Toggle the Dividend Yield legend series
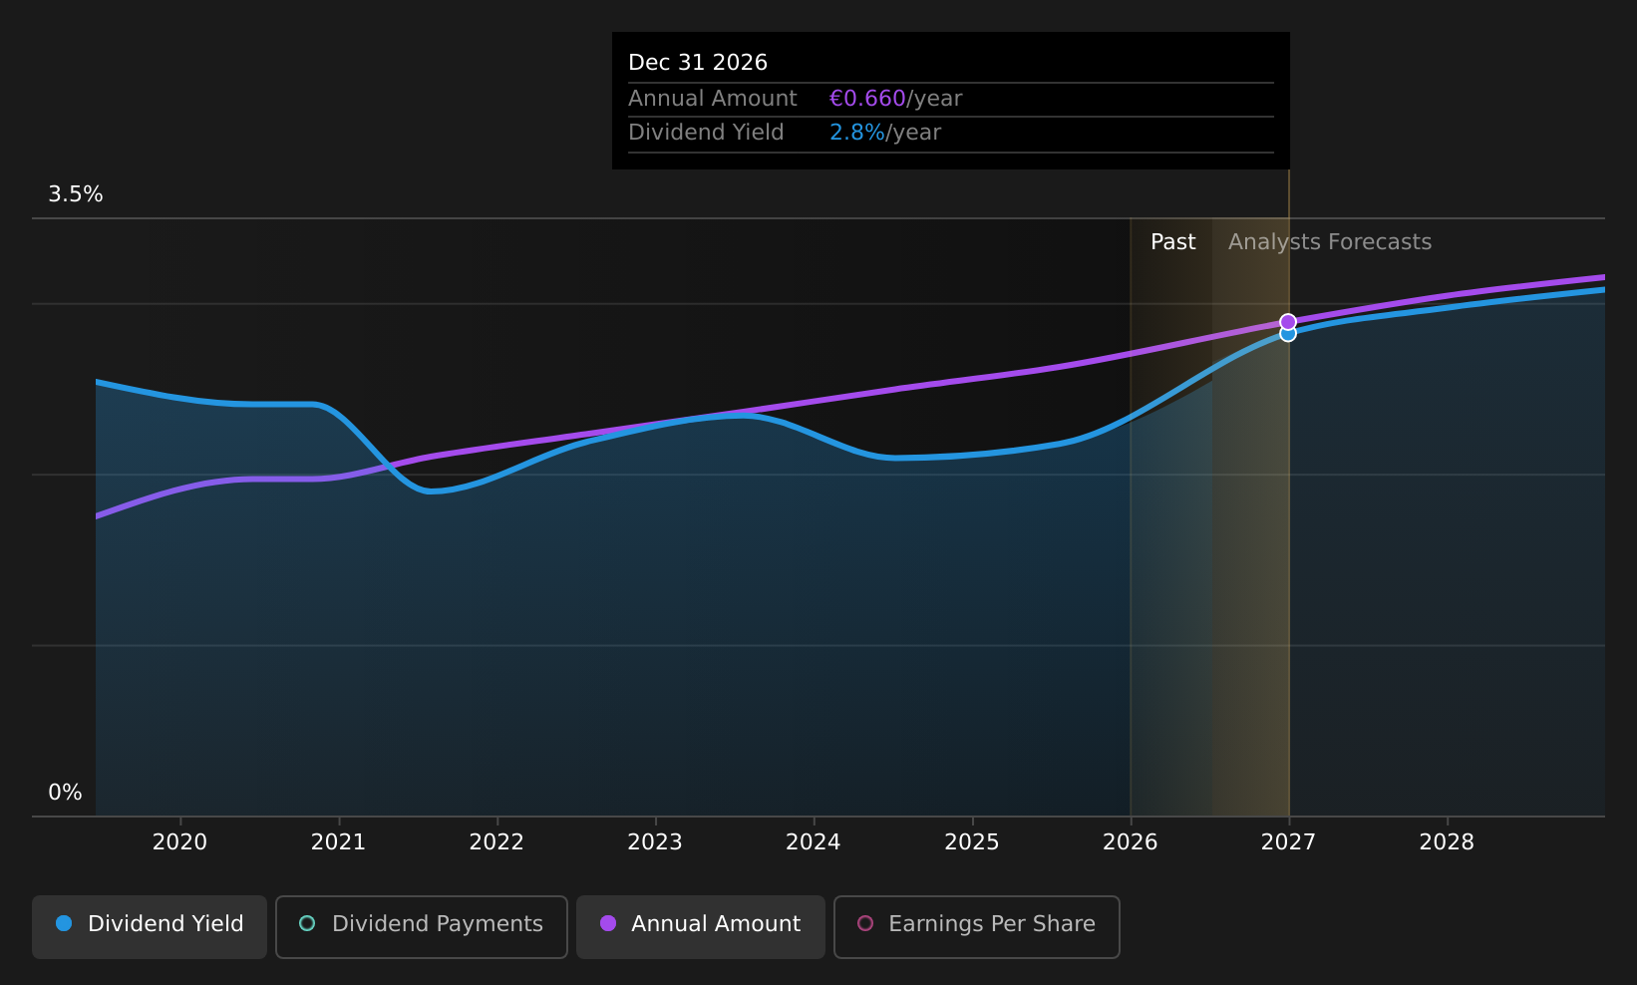This screenshot has height=985, width=1637. (x=150, y=926)
